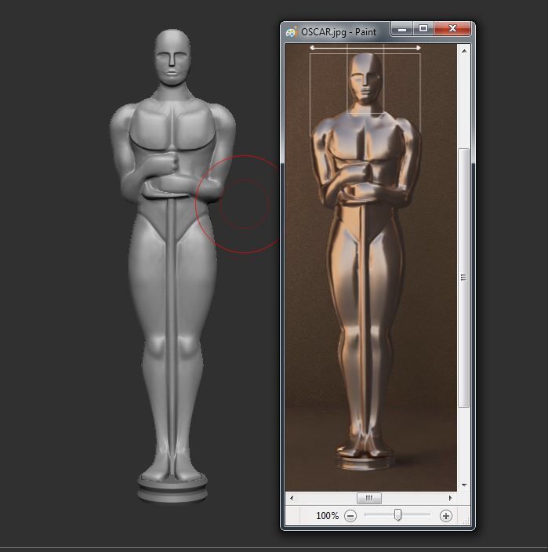Click the vertical scrollbar up arrow

coord(464,51)
